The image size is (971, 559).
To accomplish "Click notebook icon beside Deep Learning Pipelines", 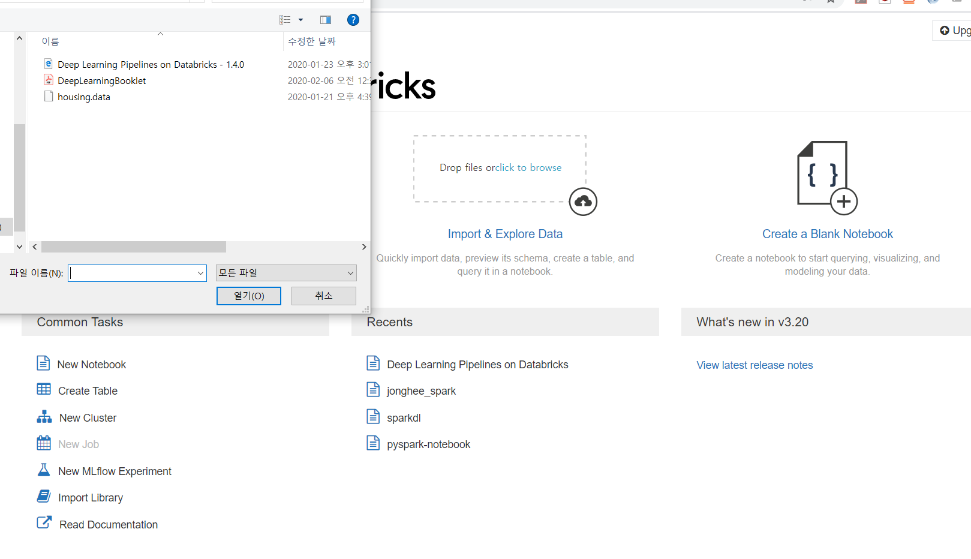I will [x=373, y=363].
